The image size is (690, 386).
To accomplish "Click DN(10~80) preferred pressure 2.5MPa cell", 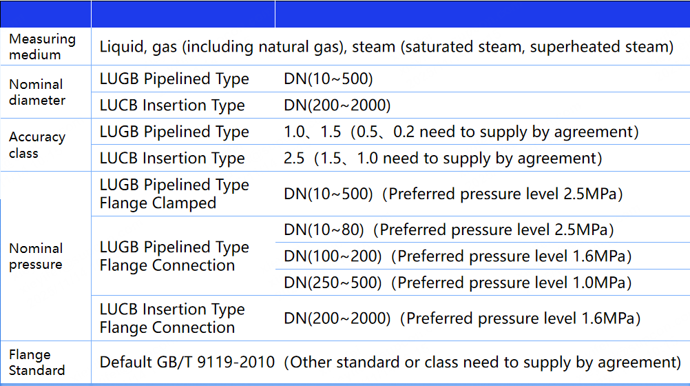I will click(x=448, y=230).
